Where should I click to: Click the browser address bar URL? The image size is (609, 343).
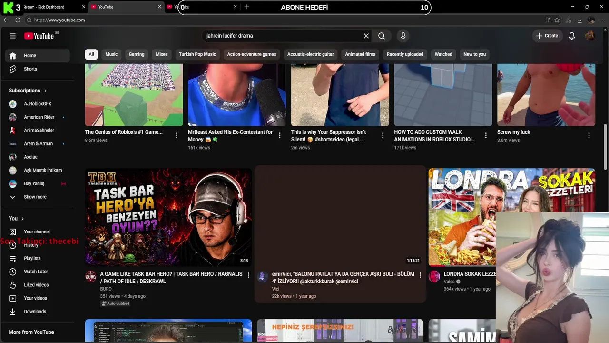pyautogui.click(x=59, y=20)
